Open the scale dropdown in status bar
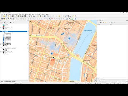The image size is (128, 96). coord(94,83)
